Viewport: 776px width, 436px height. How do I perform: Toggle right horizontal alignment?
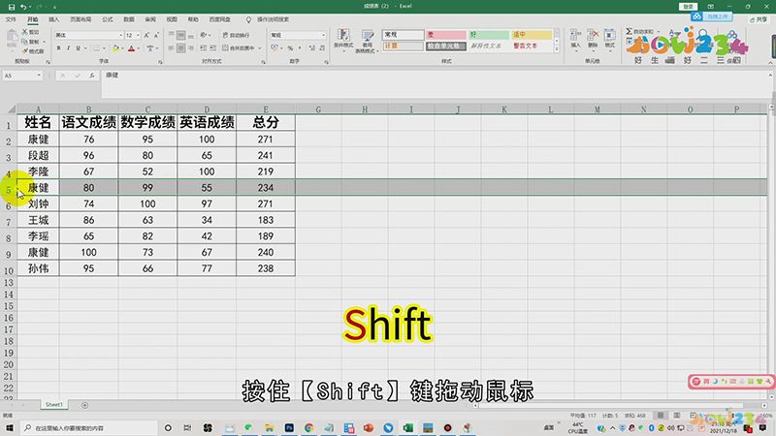point(191,47)
